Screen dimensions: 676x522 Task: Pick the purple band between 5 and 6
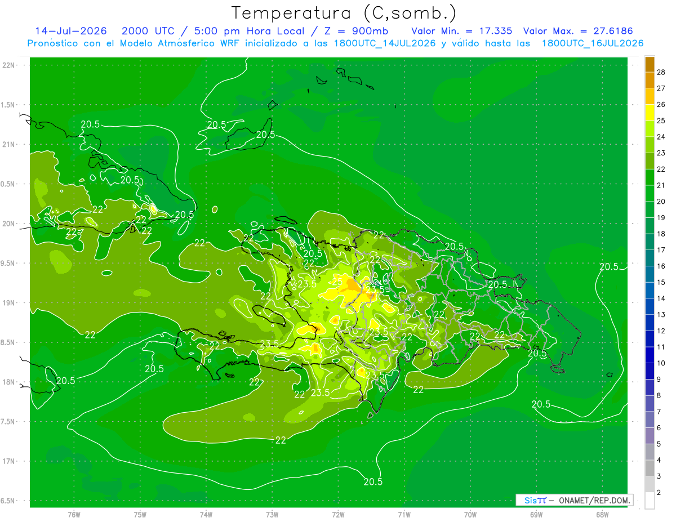pos(650,436)
